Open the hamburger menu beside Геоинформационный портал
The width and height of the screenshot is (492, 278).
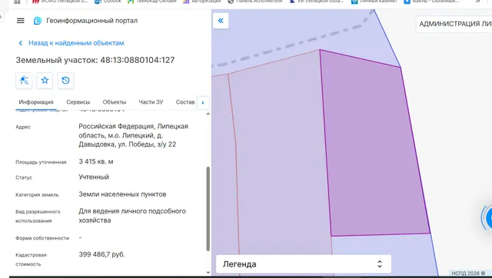coord(21,21)
